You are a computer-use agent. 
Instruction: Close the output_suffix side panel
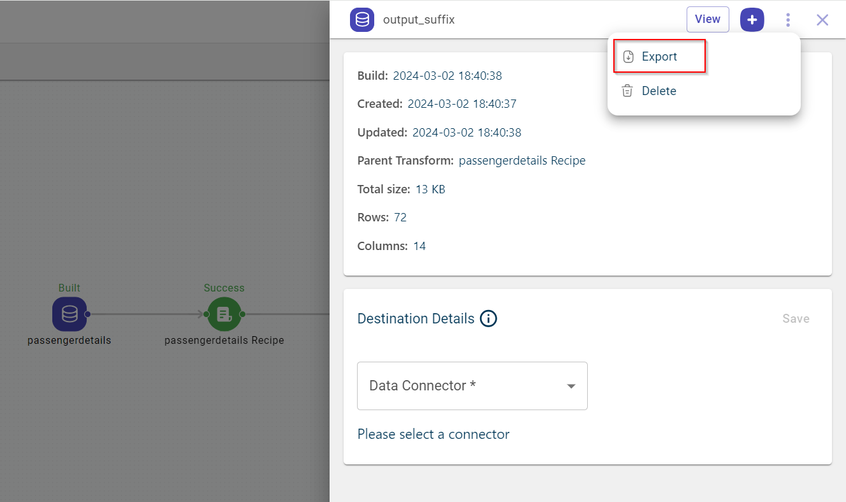822,20
